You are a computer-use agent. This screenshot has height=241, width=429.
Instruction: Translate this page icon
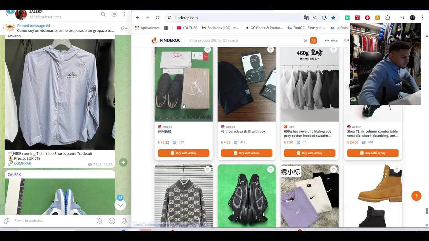(306, 18)
